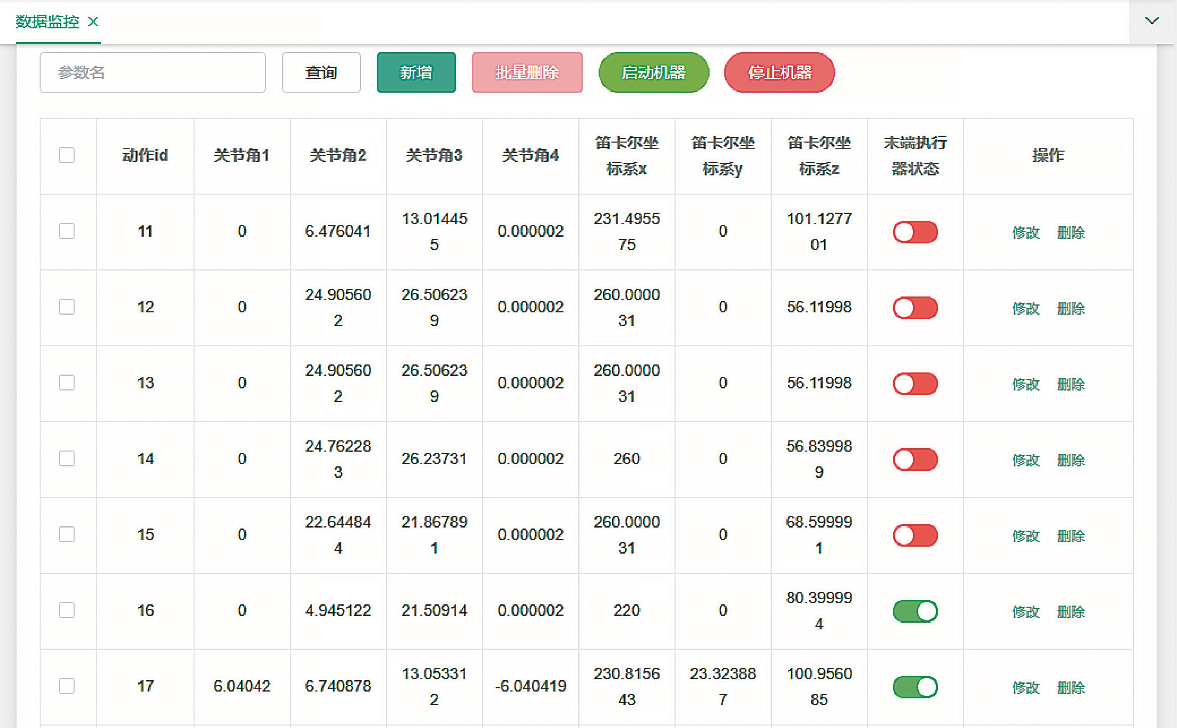
Task: Toggle end effector switch for action 15
Action: (x=915, y=535)
